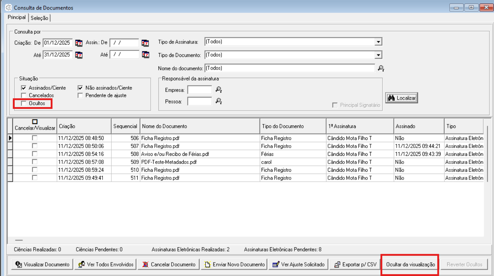This screenshot has height=276, width=494.
Task: Open calendar for Assin. Até date
Action: point(145,55)
